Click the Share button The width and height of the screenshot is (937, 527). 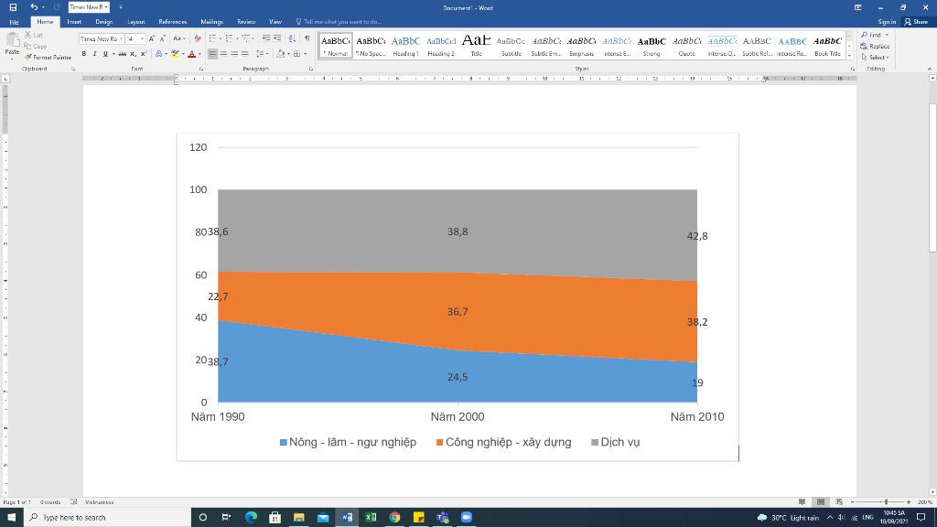pyautogui.click(x=916, y=22)
